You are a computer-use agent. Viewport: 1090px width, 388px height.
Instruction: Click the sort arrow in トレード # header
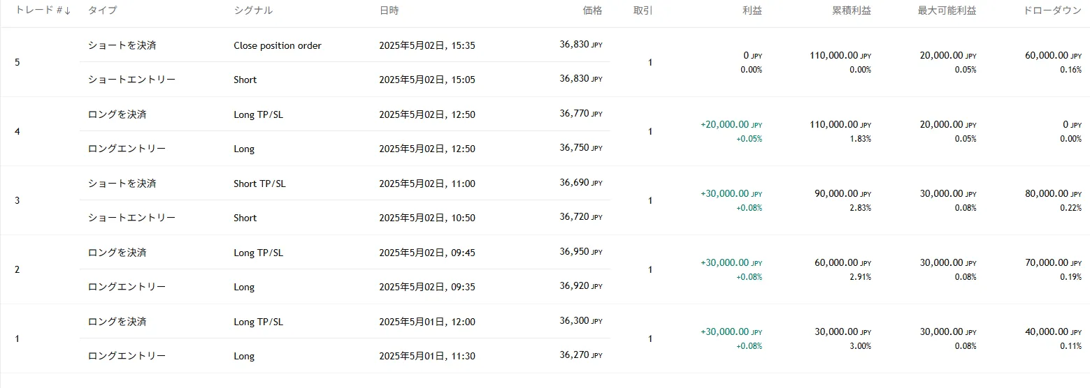point(68,11)
